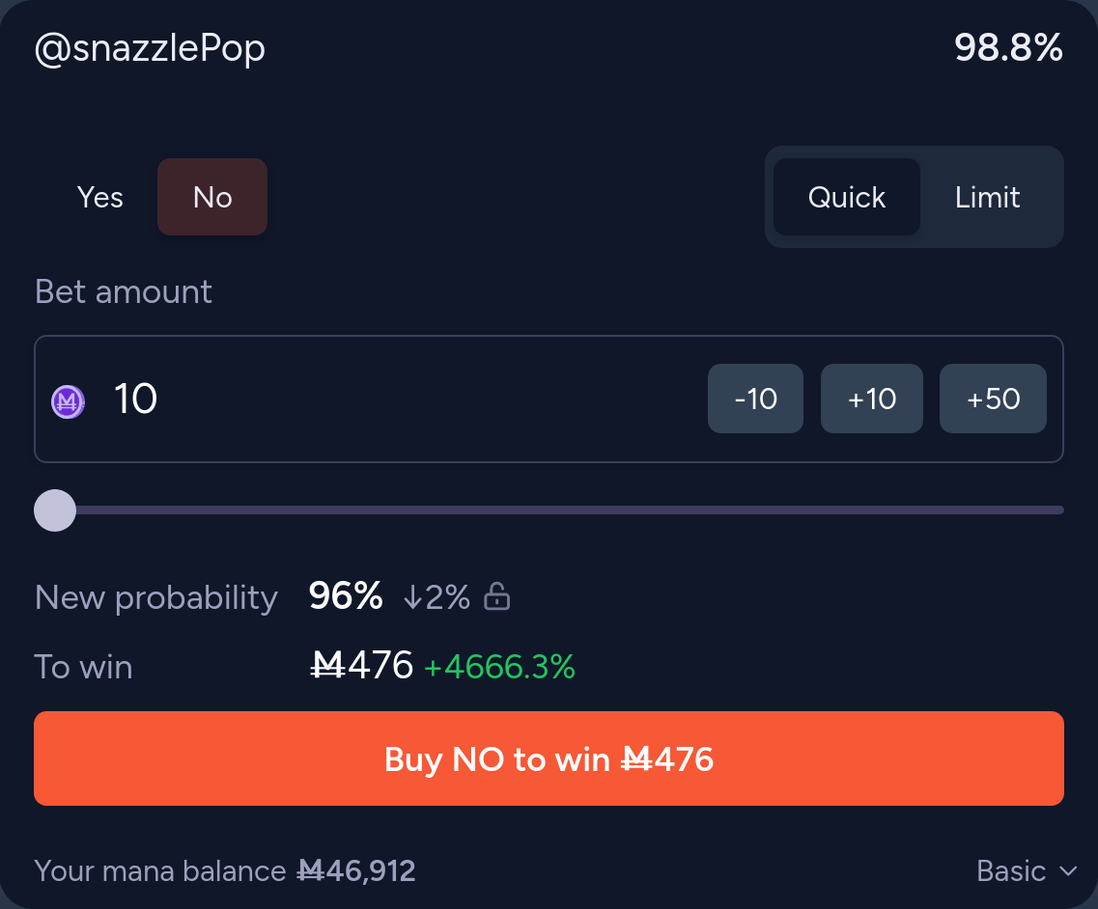Click the bet amount slider handle
This screenshot has width=1098, height=909.
[x=55, y=510]
